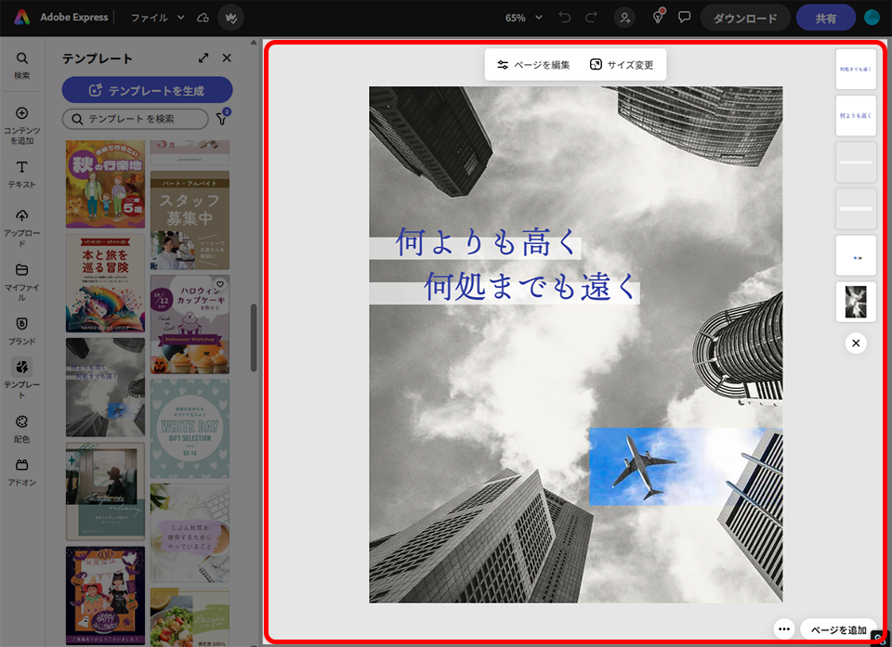Open the 配色 color theme panel
Viewport: 892px width, 647px height.
22,427
